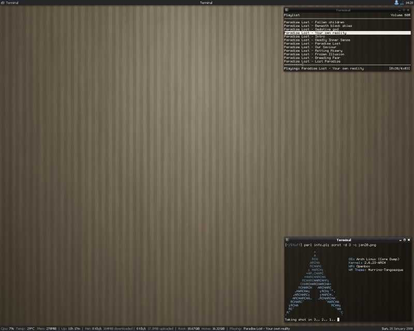Click the now-playing song title in the bottom status bar
414x331 pixels.
click(x=267, y=329)
